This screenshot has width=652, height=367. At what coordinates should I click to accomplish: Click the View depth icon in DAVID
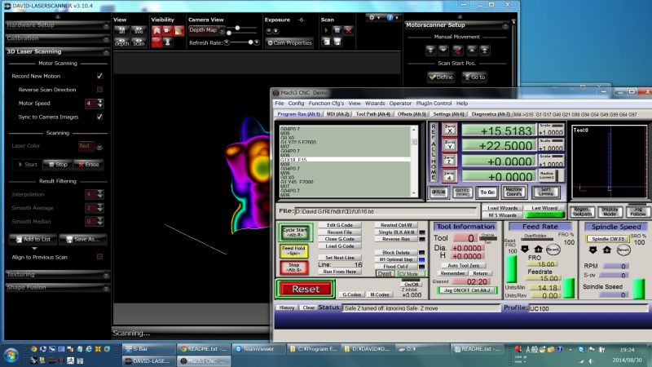tap(121, 42)
